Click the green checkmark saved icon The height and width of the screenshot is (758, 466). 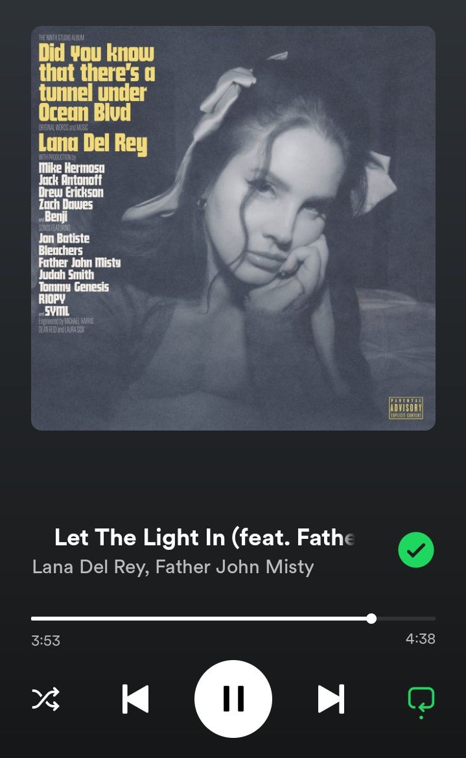(x=415, y=550)
